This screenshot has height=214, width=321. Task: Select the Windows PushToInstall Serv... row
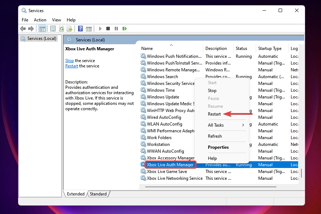coord(219,63)
